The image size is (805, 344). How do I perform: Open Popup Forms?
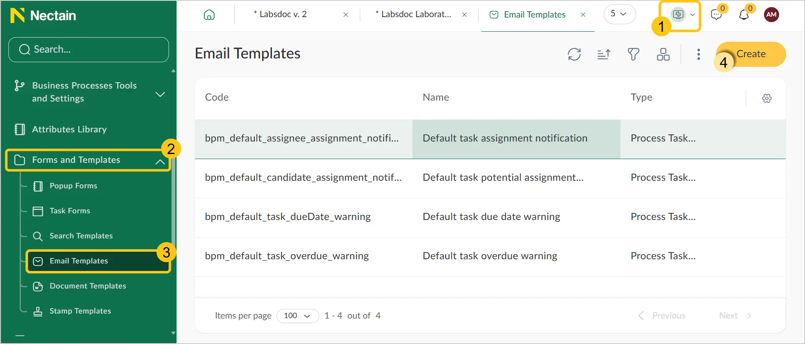click(x=73, y=186)
